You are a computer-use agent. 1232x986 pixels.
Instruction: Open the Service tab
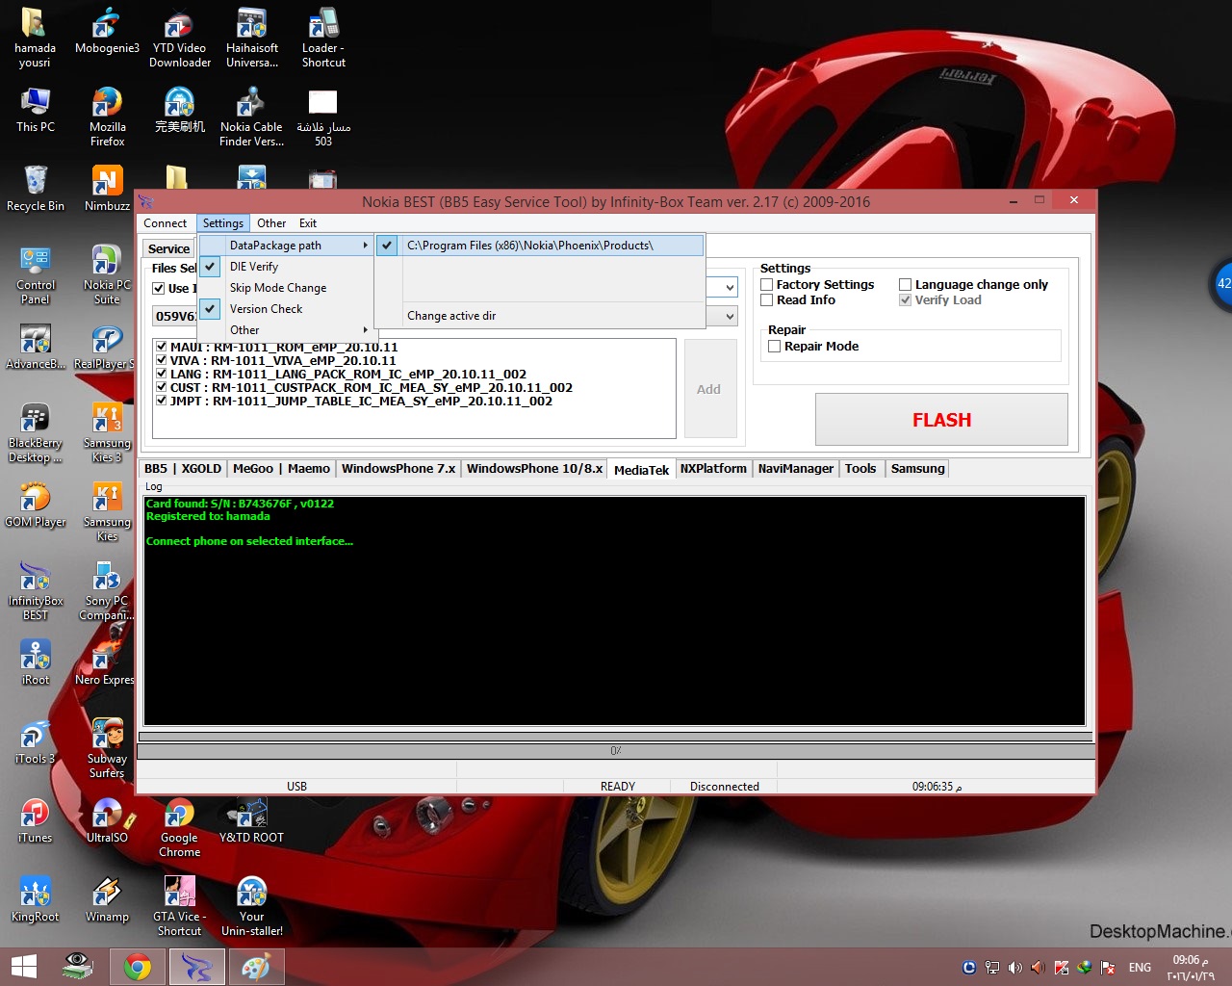[x=169, y=248]
